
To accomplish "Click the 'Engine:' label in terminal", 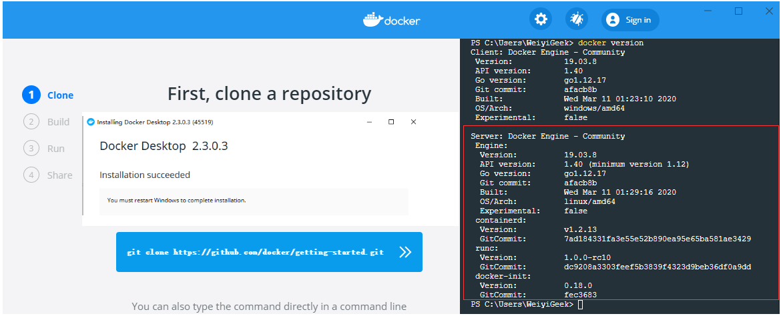I will coord(491,146).
